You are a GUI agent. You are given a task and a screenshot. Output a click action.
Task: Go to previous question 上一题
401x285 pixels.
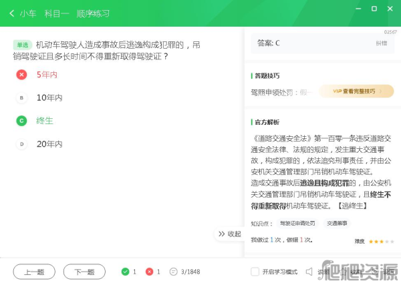point(34,272)
